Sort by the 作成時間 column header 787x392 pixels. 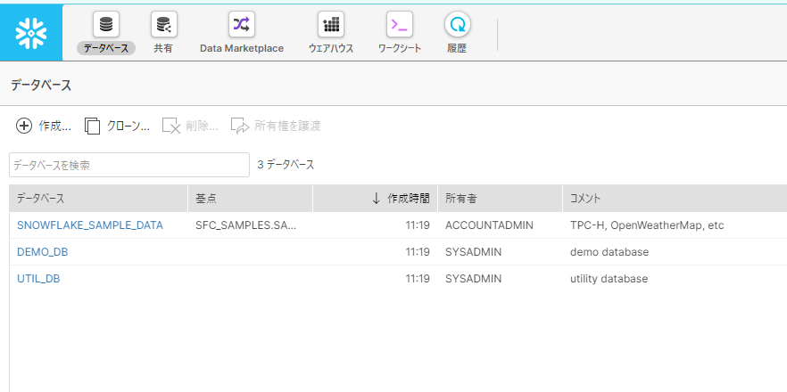click(x=375, y=199)
